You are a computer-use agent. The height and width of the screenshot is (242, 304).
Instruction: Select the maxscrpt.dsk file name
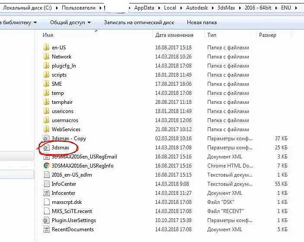tap(66, 202)
